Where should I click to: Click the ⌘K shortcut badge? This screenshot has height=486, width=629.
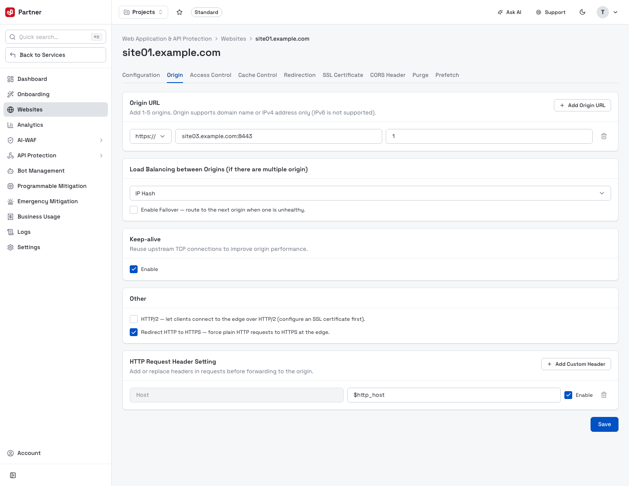[97, 37]
